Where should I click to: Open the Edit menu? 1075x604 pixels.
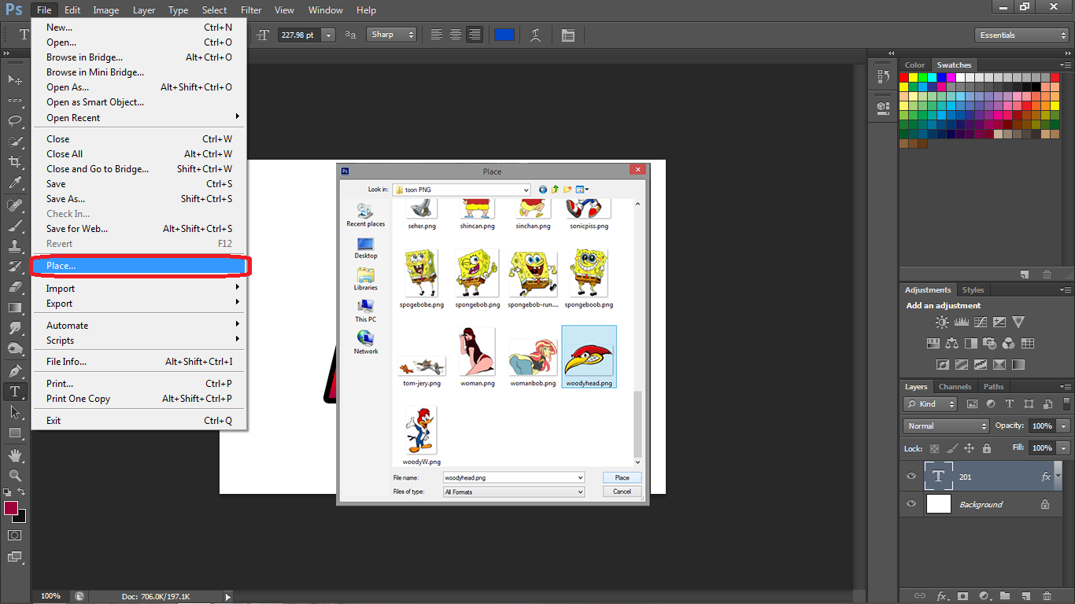point(72,10)
